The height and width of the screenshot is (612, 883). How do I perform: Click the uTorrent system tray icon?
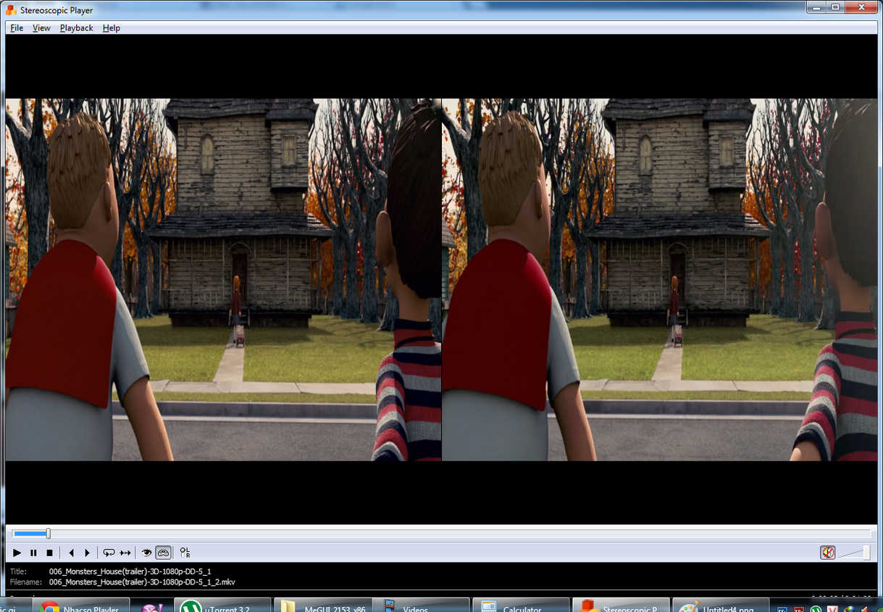tap(816, 609)
